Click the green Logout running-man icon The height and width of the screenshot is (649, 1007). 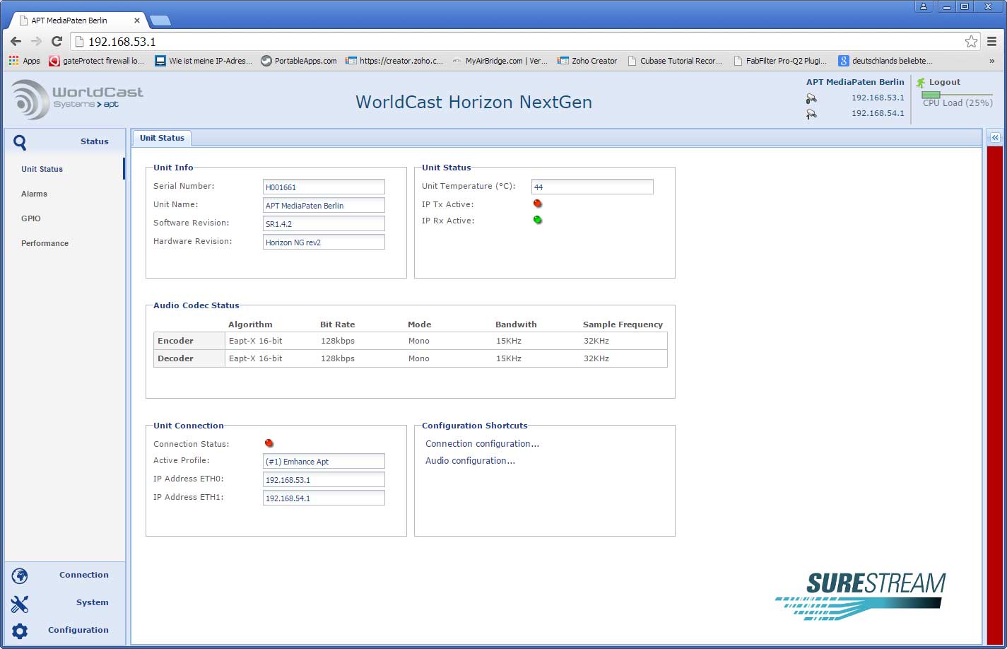pyautogui.click(x=921, y=83)
